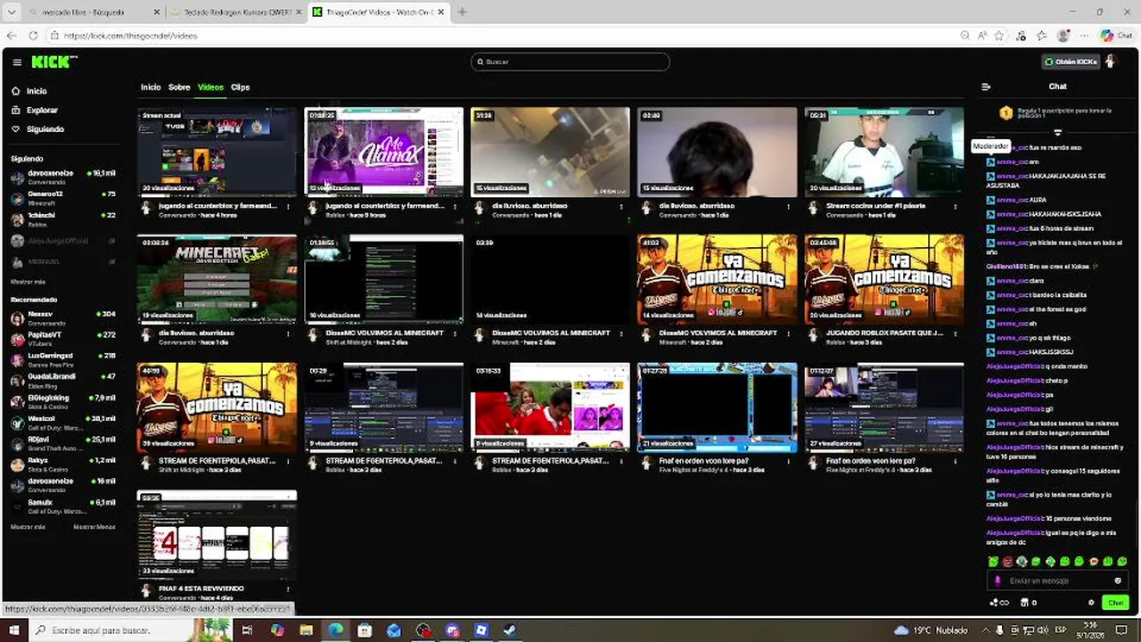Open a new browser tab with the plus button

coord(462,12)
